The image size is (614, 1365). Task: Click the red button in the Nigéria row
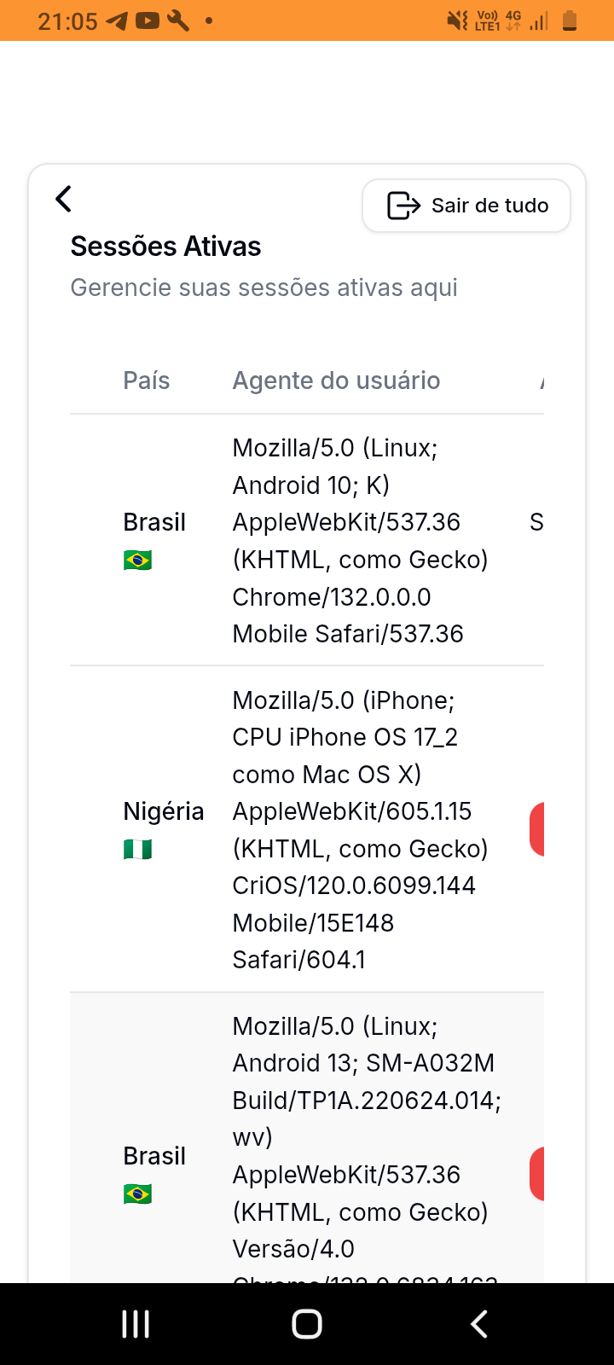[537, 829]
